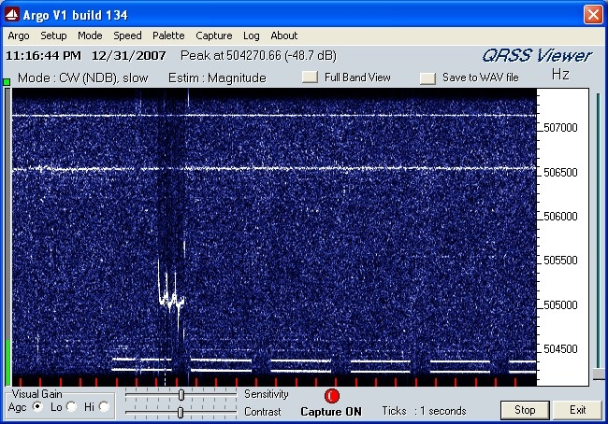The height and width of the screenshot is (424, 608).
Task: Open the Setup menu
Action: [53, 35]
